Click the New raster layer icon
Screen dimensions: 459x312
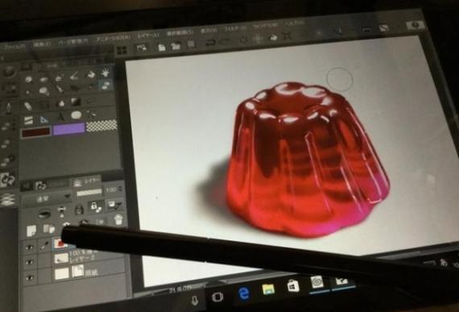click(31, 231)
